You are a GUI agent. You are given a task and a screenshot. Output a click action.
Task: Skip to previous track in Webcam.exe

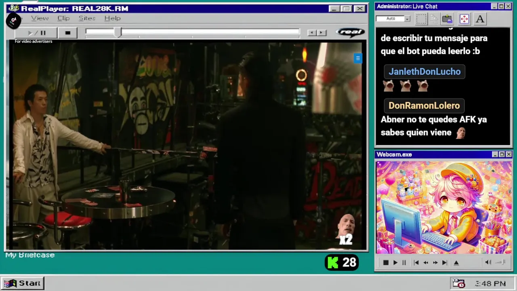tap(416, 263)
